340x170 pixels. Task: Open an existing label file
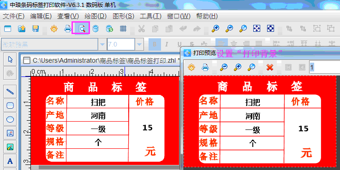coord(22,29)
